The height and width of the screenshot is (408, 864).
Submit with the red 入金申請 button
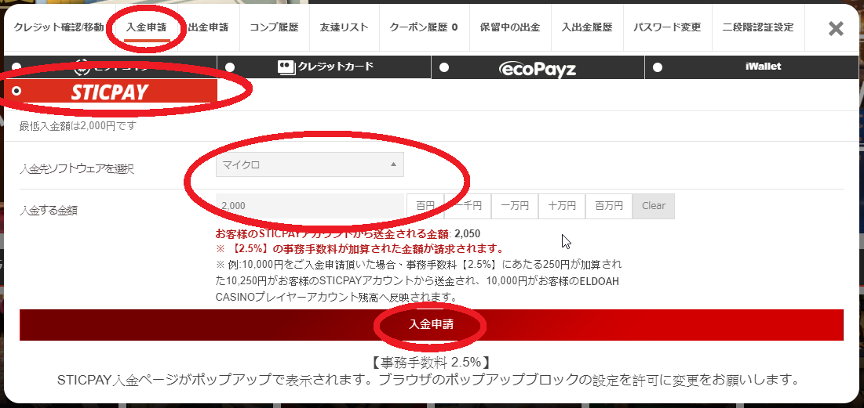432,324
